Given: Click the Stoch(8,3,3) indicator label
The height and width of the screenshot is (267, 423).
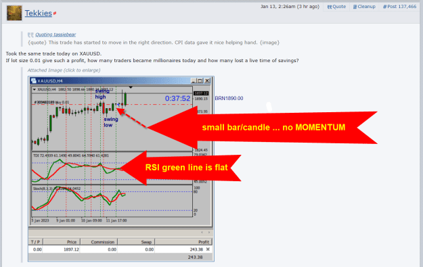Looking at the screenshot, I should 57,189.
